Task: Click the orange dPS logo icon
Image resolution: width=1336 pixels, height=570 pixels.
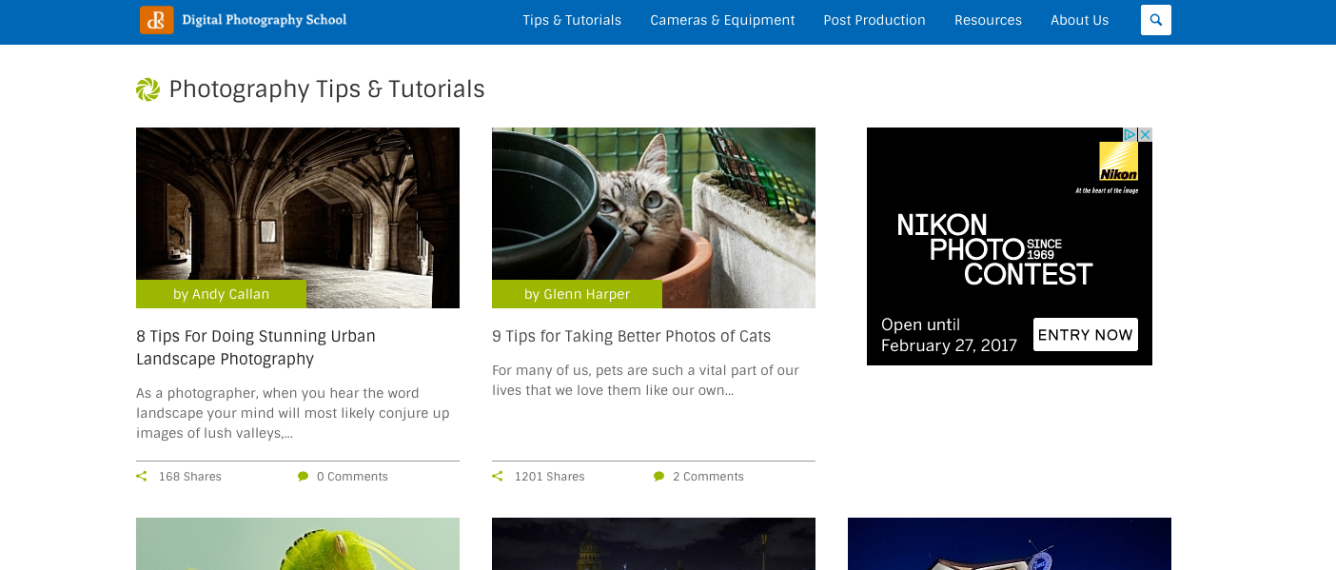Action: click(x=157, y=19)
